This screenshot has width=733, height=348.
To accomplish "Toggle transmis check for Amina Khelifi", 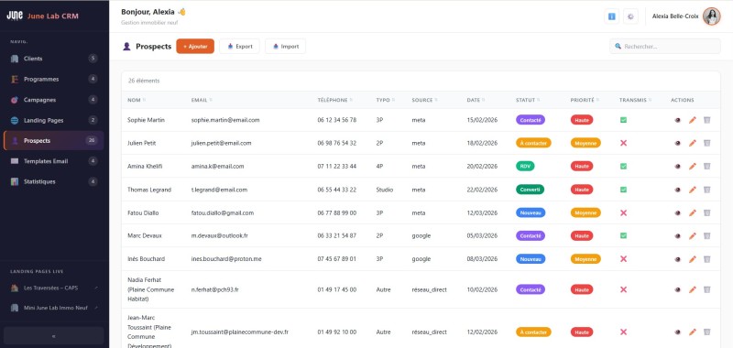I will pyautogui.click(x=623, y=167).
